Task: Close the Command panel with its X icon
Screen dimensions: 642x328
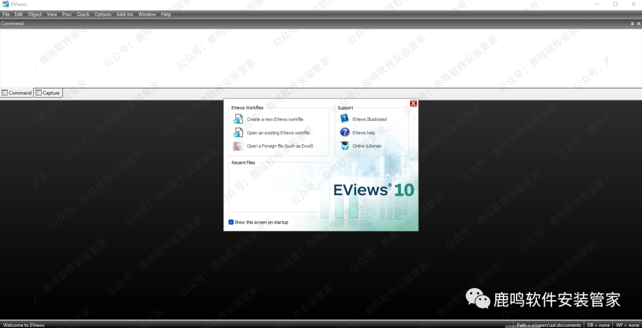Action: point(638,24)
